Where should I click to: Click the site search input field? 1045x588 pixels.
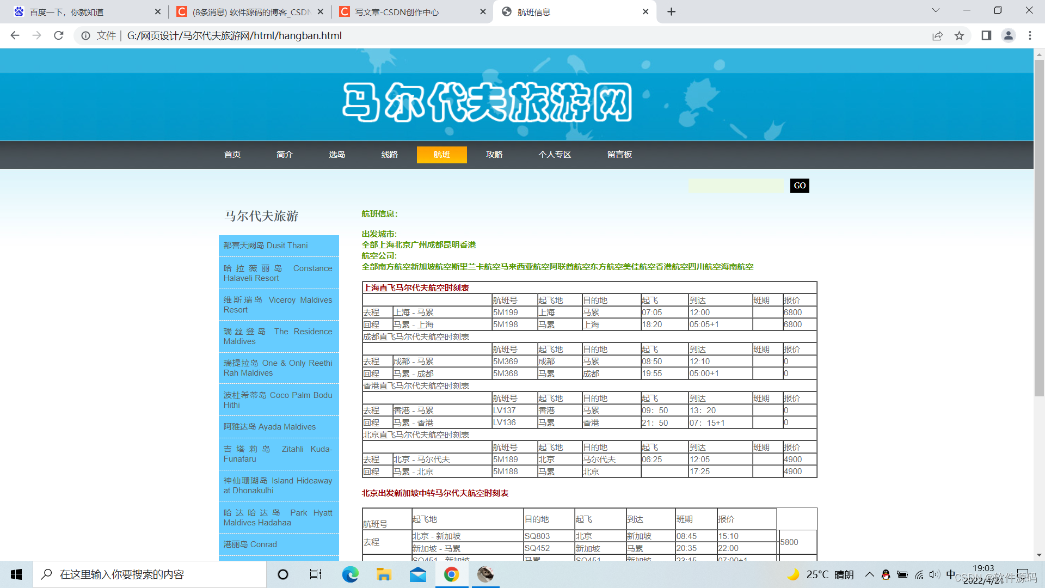[x=736, y=186]
